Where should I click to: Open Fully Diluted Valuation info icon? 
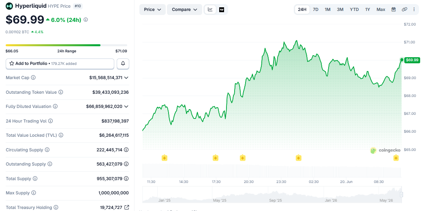point(55,106)
